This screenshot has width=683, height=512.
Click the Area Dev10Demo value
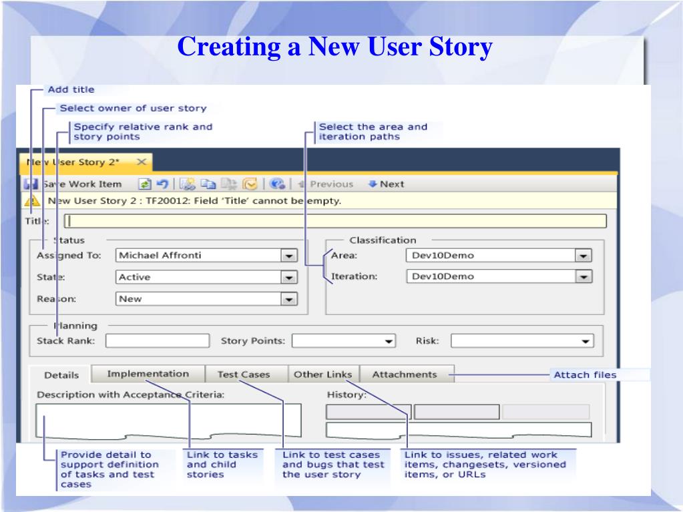(x=443, y=255)
